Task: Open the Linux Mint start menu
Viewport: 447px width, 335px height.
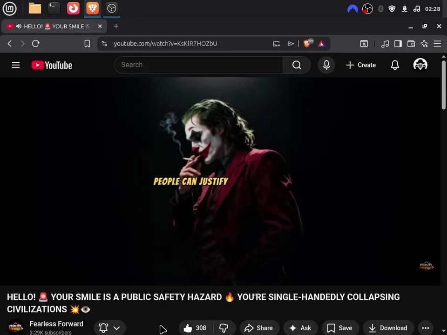Action: [9, 8]
